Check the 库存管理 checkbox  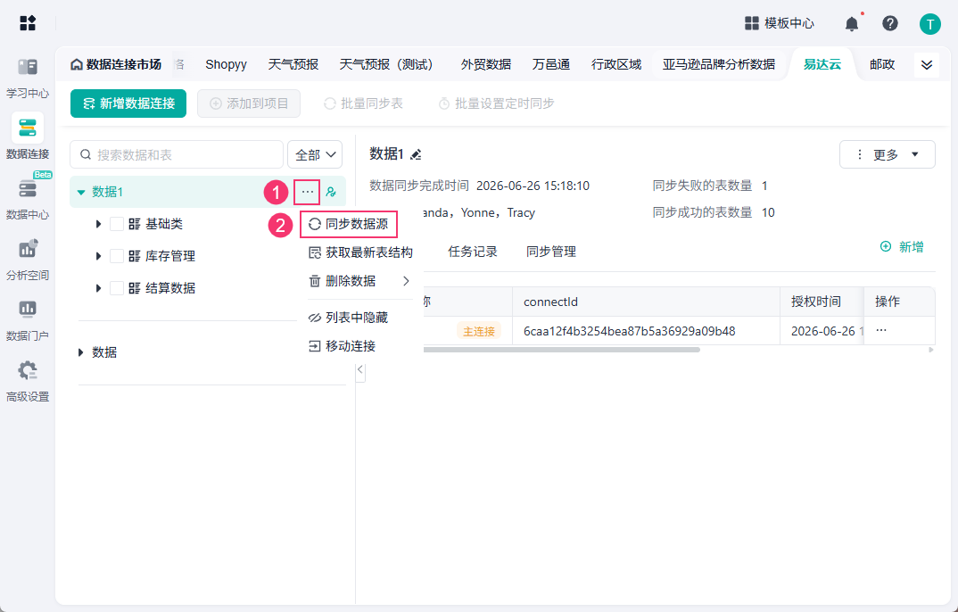[x=117, y=256]
